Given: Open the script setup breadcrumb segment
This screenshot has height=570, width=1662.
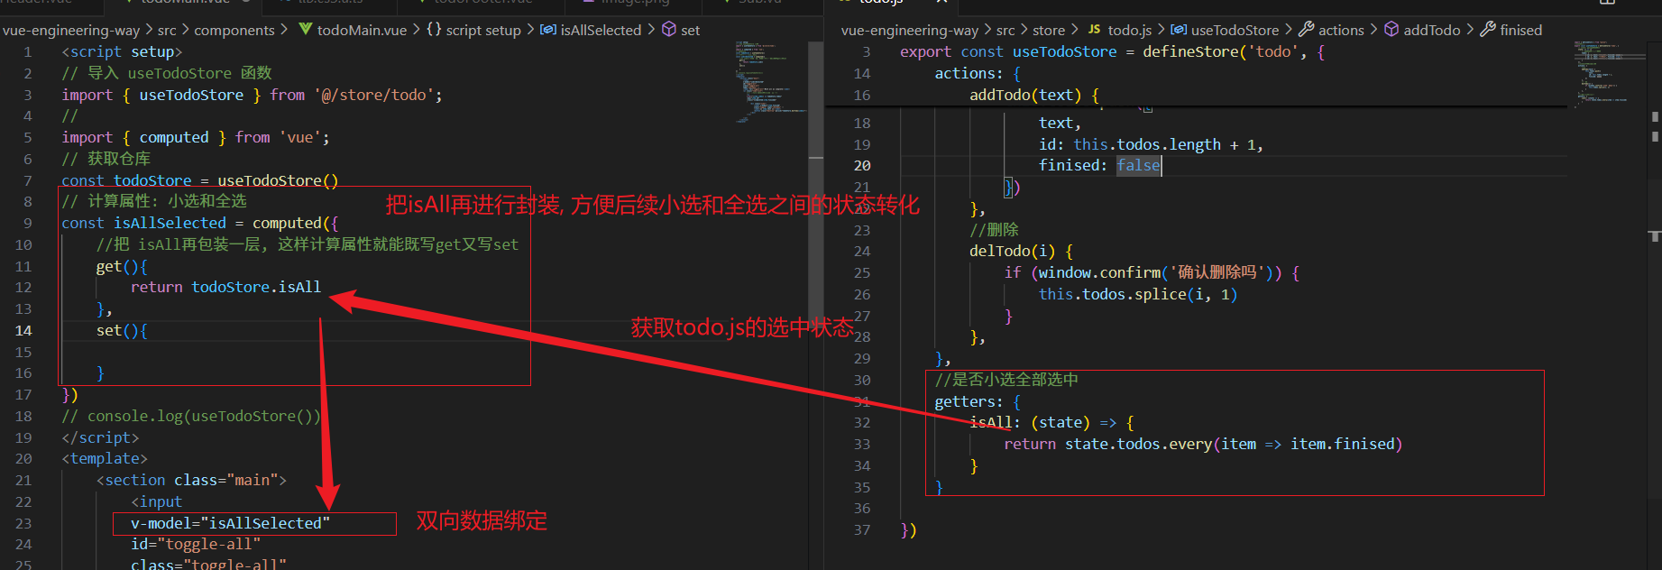Looking at the screenshot, I should [483, 30].
